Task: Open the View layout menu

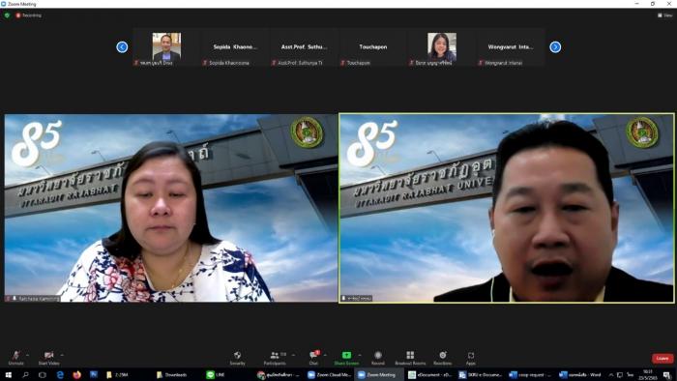Action: (x=665, y=15)
